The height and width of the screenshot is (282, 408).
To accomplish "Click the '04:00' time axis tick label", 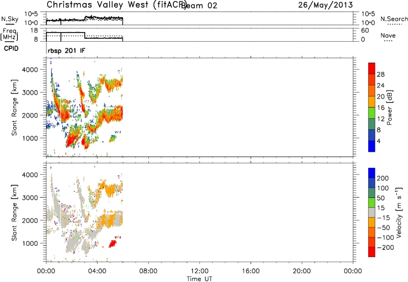I will tap(97, 271).
